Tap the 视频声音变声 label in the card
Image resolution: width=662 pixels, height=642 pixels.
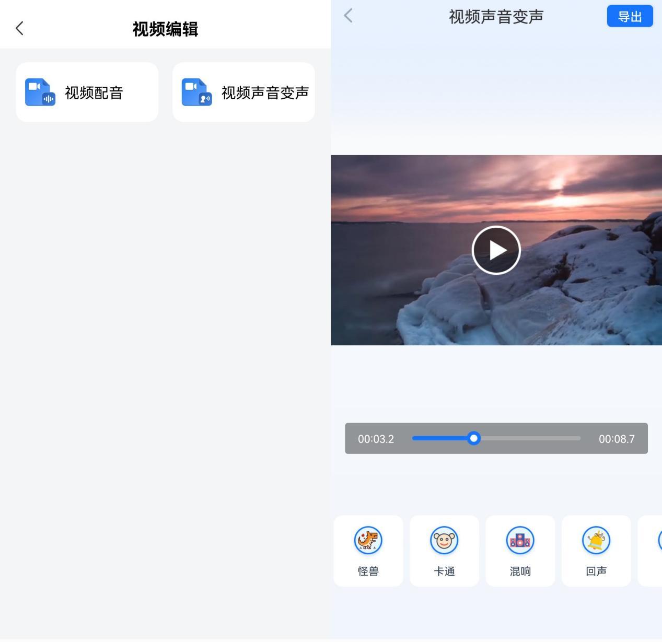coord(265,93)
